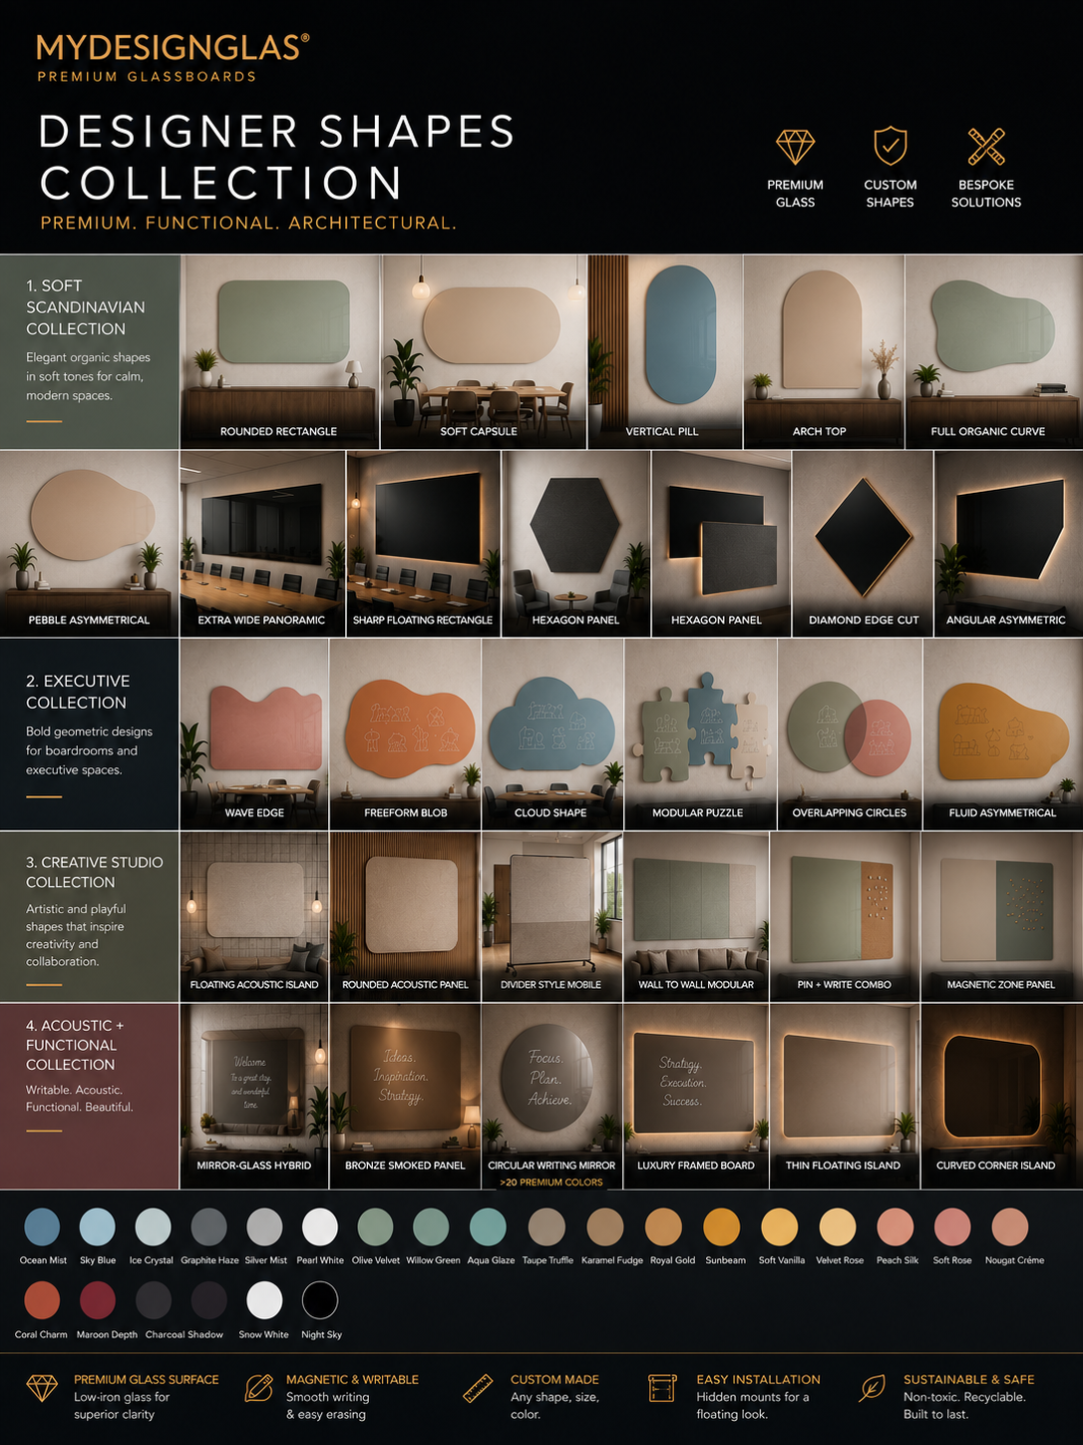
Task: Select the Soft Vanilla swatch
Action: [x=780, y=1226]
